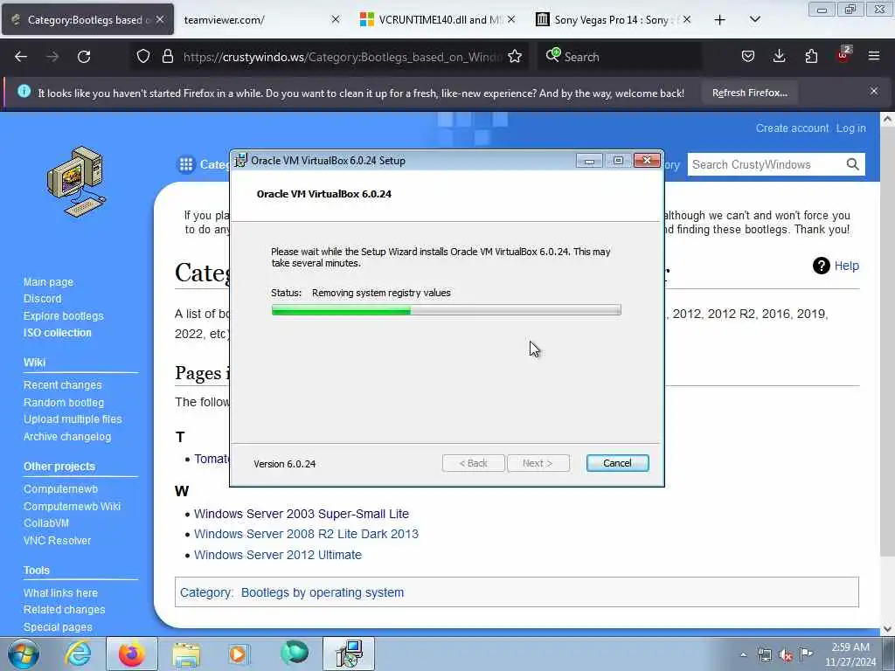Open Main page sidebar link
This screenshot has height=671, width=895.
(49, 282)
